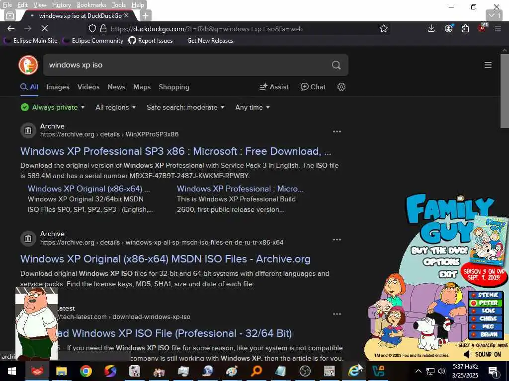Open options for the first Archive result
This screenshot has height=381, width=509.
[x=337, y=131]
